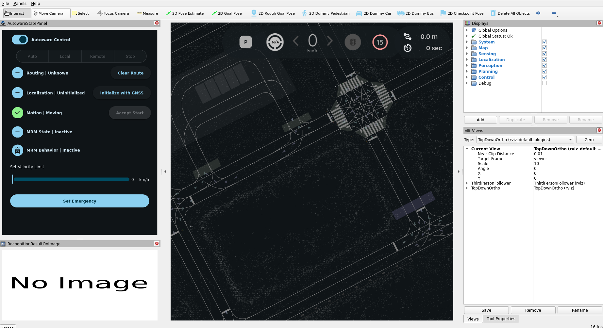
Task: Choose the 2D Rough Goal Pose tool
Action: [x=273, y=13]
